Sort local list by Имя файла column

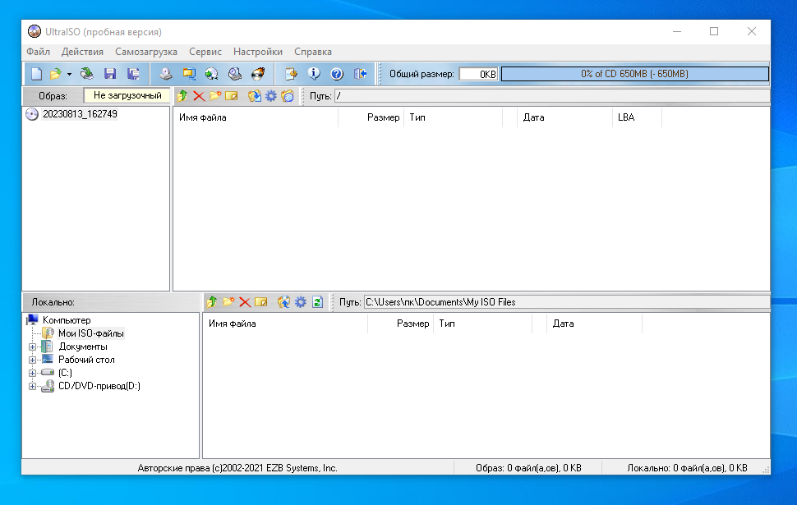tap(285, 324)
